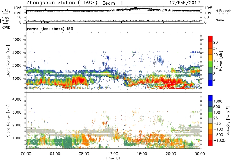The width and height of the screenshot is (231, 160).
Task: Click the 2000 tick in power panel
Action: click(17, 65)
